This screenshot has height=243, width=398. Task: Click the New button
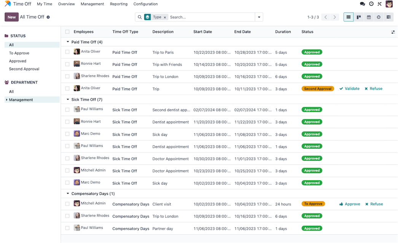click(11, 17)
